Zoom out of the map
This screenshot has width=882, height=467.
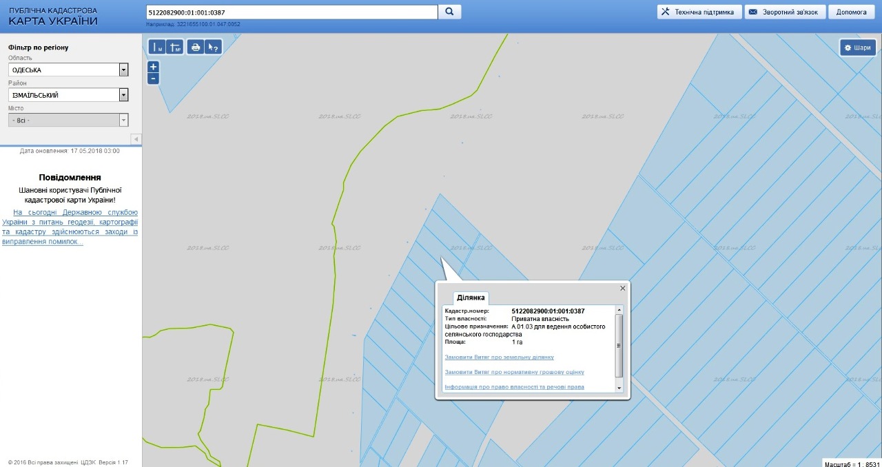[154, 79]
